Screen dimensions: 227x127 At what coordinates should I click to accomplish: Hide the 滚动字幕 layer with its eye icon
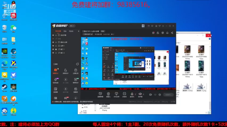[53, 35]
